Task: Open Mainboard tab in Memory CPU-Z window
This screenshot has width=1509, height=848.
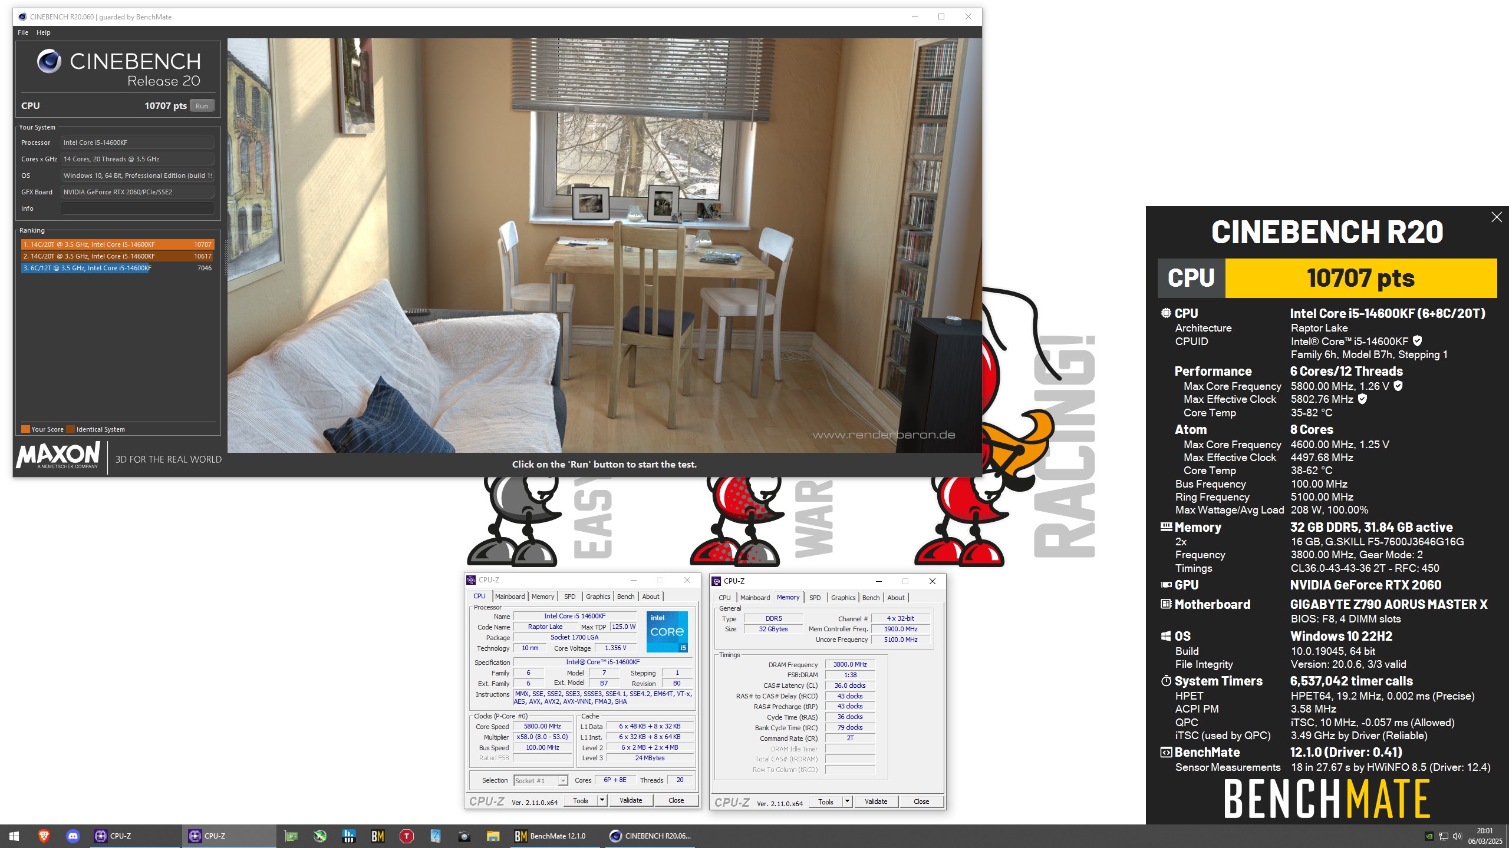Action: [x=755, y=598]
